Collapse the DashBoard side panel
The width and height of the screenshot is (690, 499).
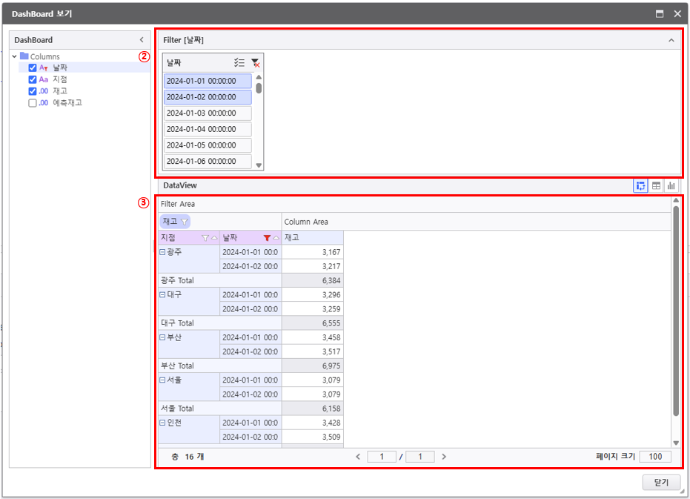[142, 39]
